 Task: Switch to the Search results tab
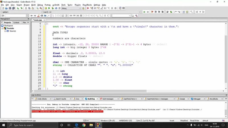(61, 99)
